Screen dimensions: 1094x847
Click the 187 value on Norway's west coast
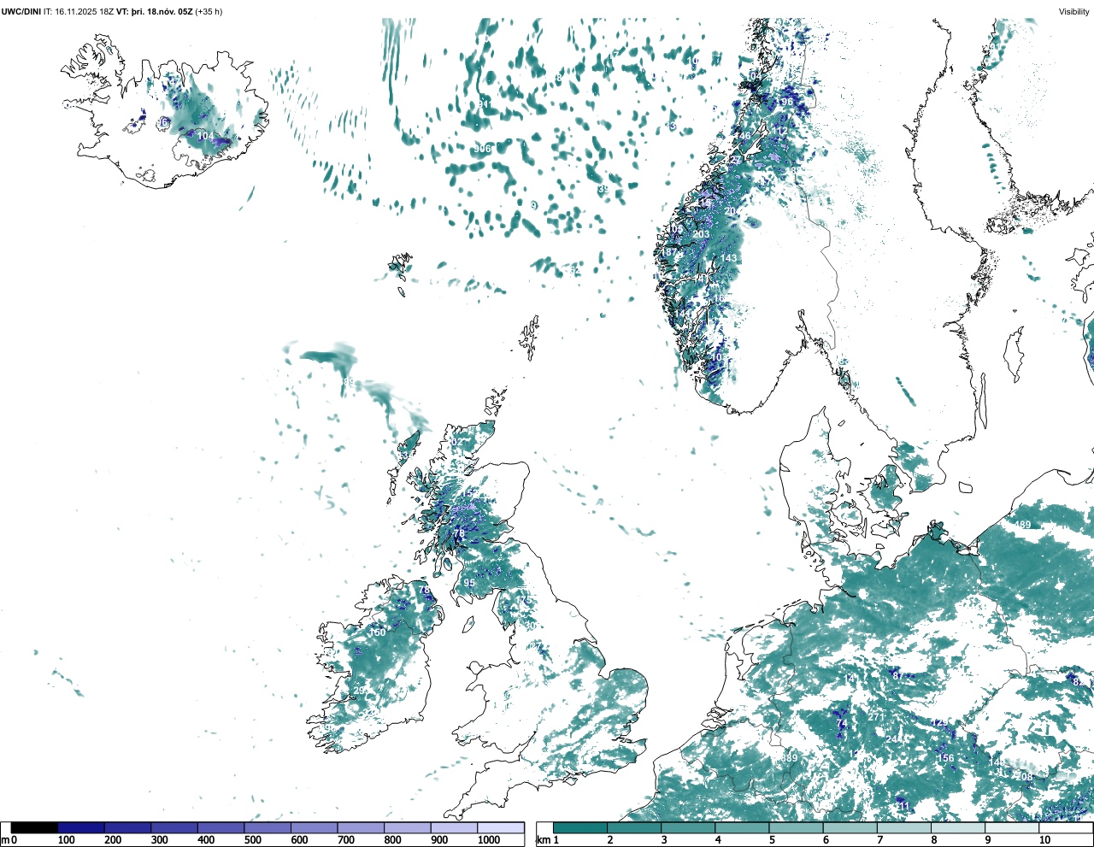click(669, 253)
